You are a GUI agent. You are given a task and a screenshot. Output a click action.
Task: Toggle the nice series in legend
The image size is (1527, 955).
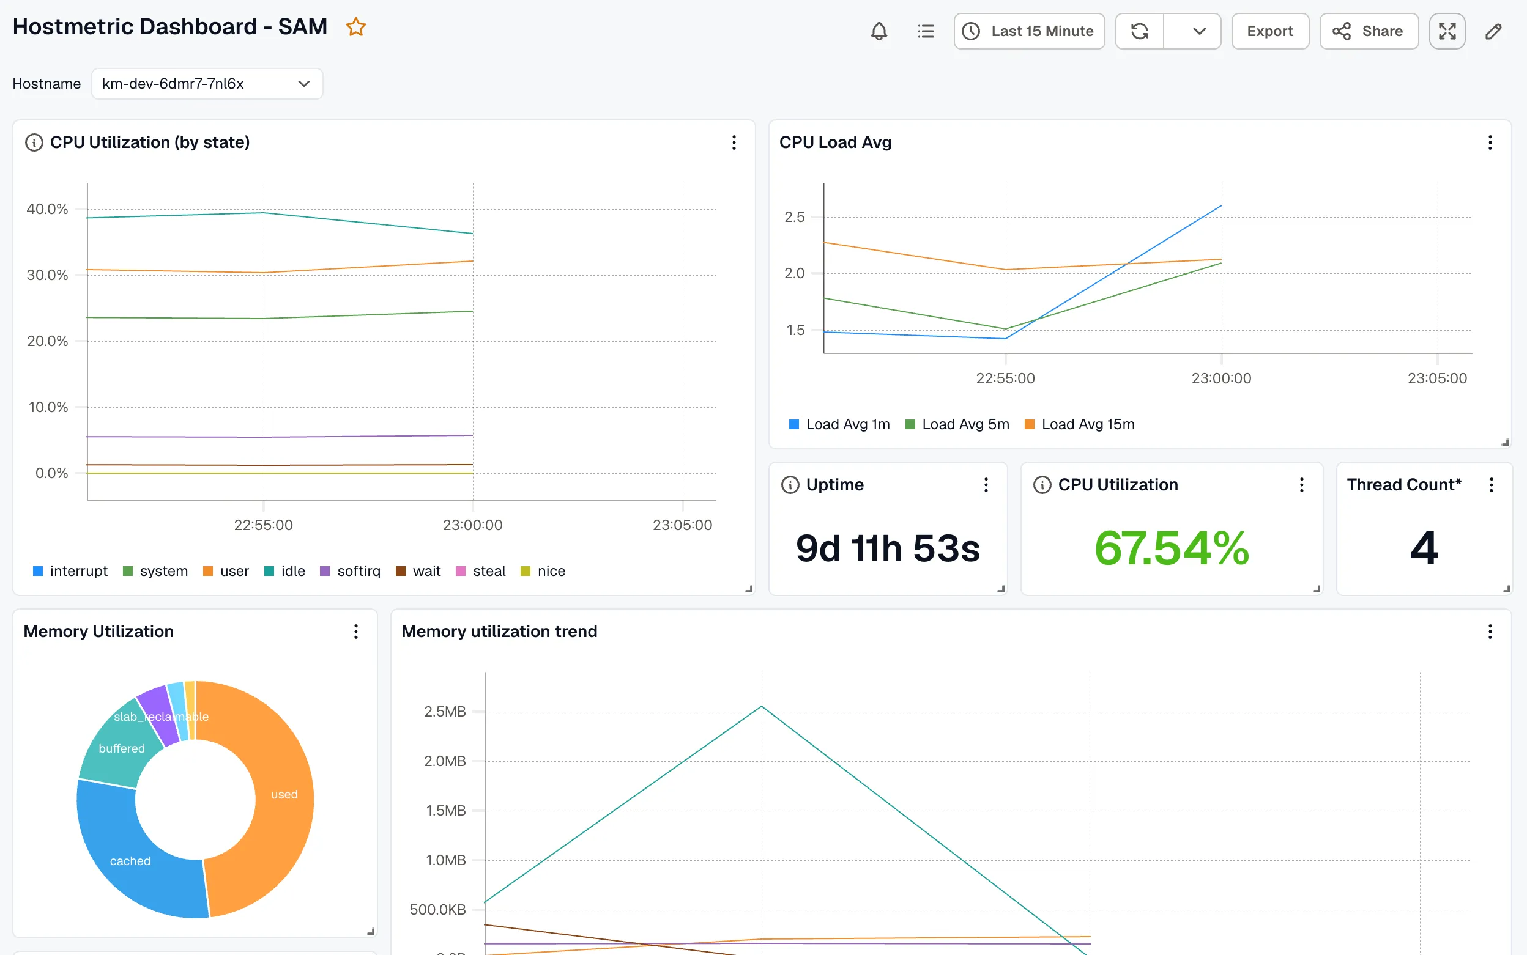coord(543,571)
